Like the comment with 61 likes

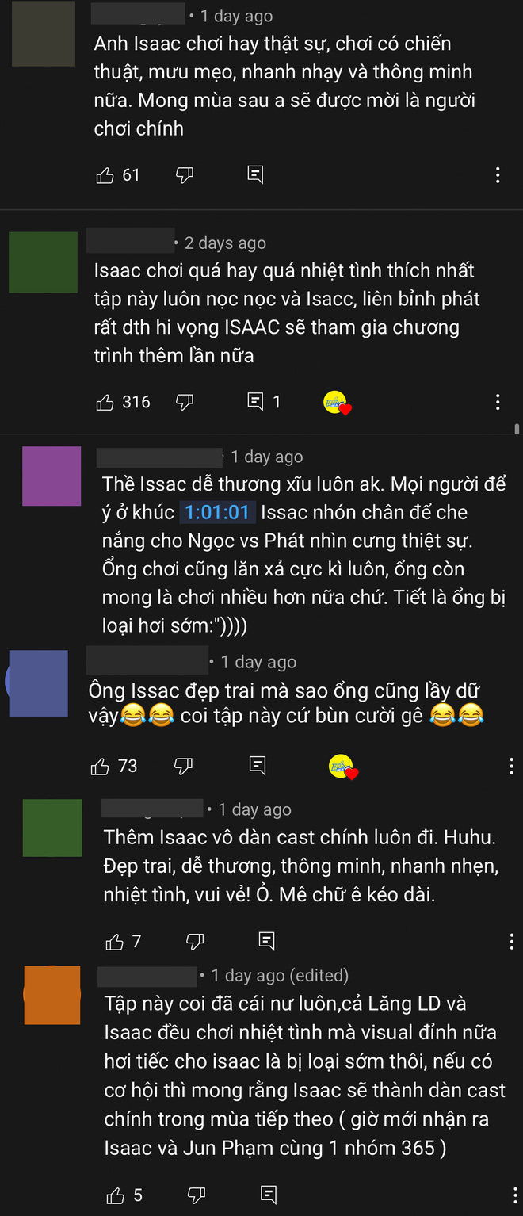click(x=105, y=176)
